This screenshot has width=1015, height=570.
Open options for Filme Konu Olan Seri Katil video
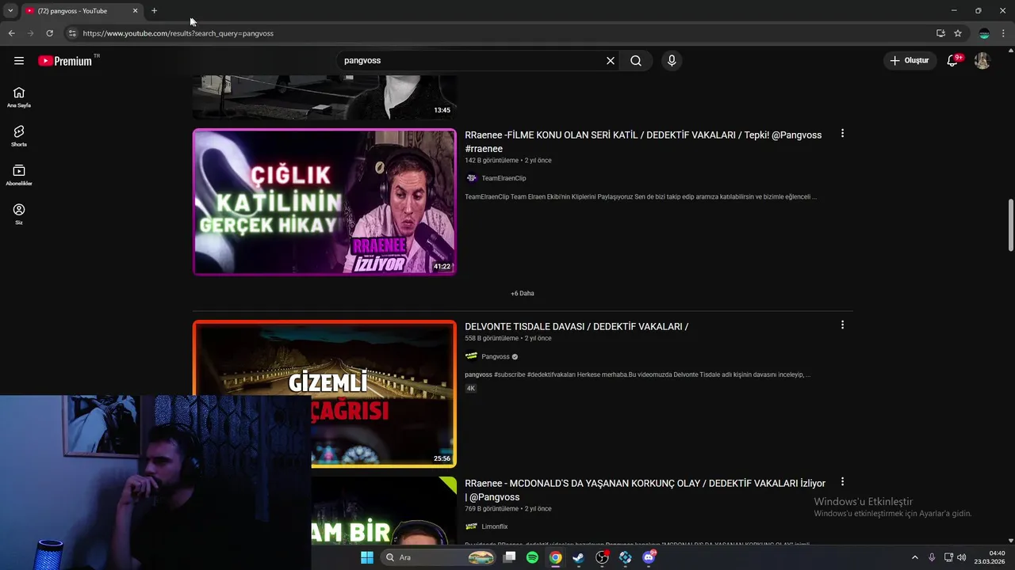[842, 134]
